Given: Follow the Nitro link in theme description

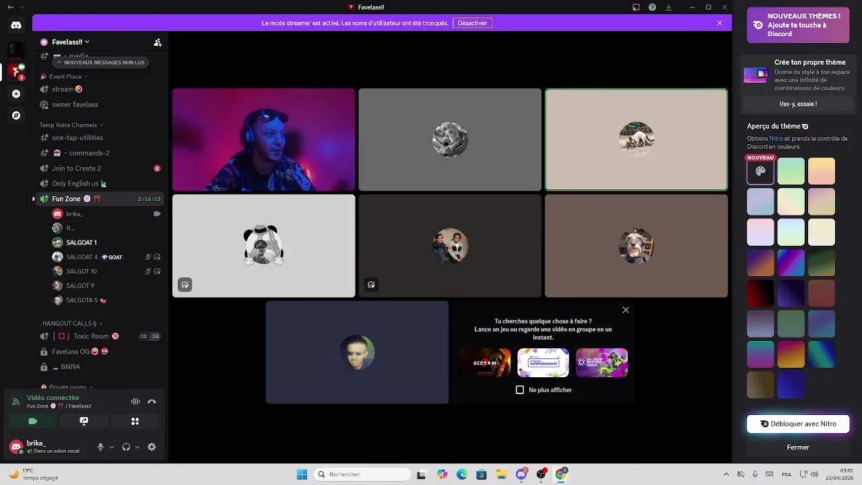Looking at the screenshot, I should point(776,138).
